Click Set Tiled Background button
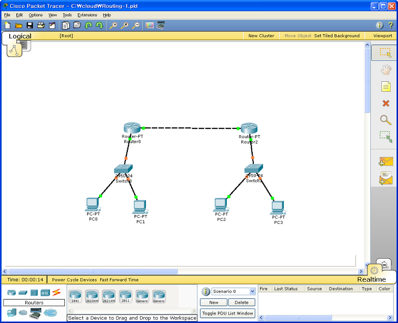This screenshot has height=323, width=398. pos(337,36)
